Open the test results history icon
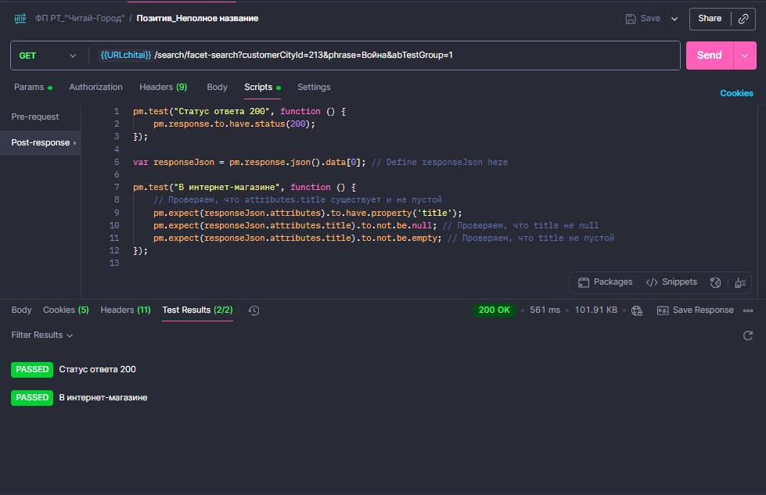This screenshot has height=495, width=766. tap(254, 310)
